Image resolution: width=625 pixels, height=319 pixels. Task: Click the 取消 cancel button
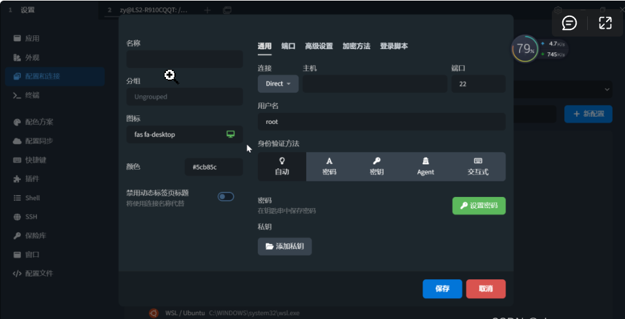coord(486,289)
